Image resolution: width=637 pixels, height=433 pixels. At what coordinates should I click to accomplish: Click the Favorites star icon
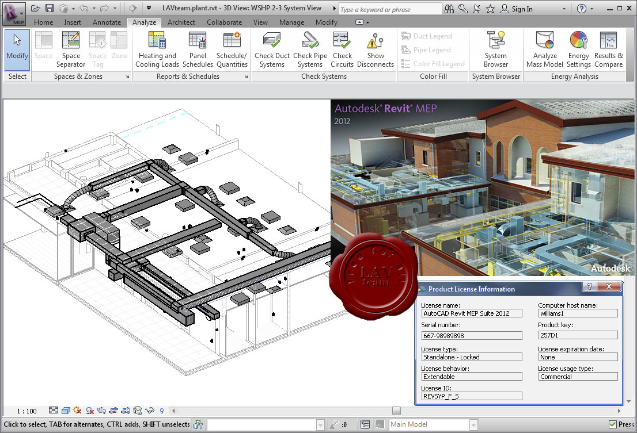coord(490,9)
